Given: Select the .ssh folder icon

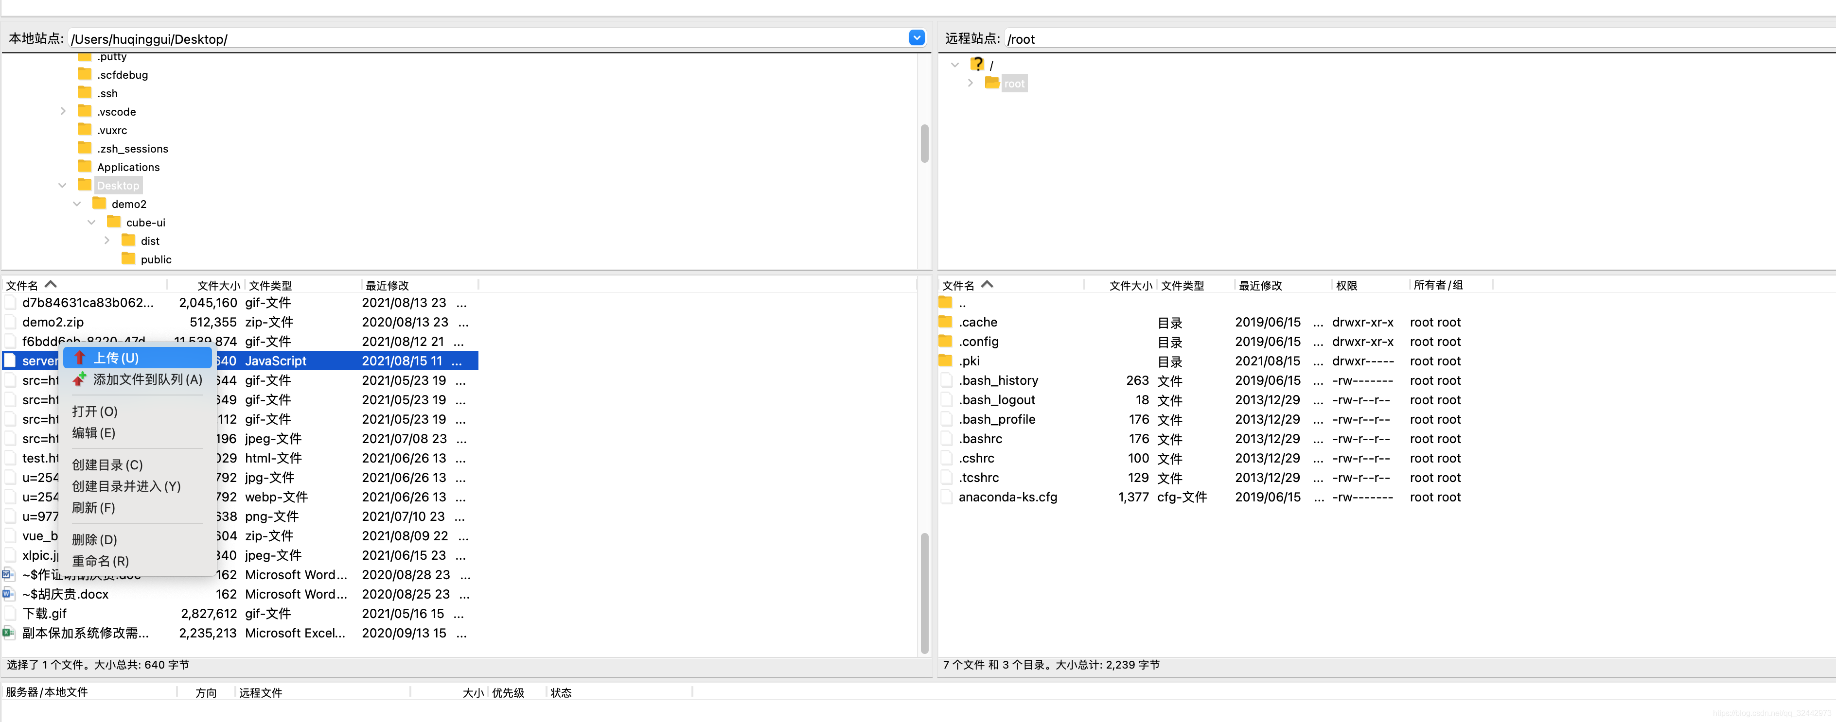Looking at the screenshot, I should 85,93.
